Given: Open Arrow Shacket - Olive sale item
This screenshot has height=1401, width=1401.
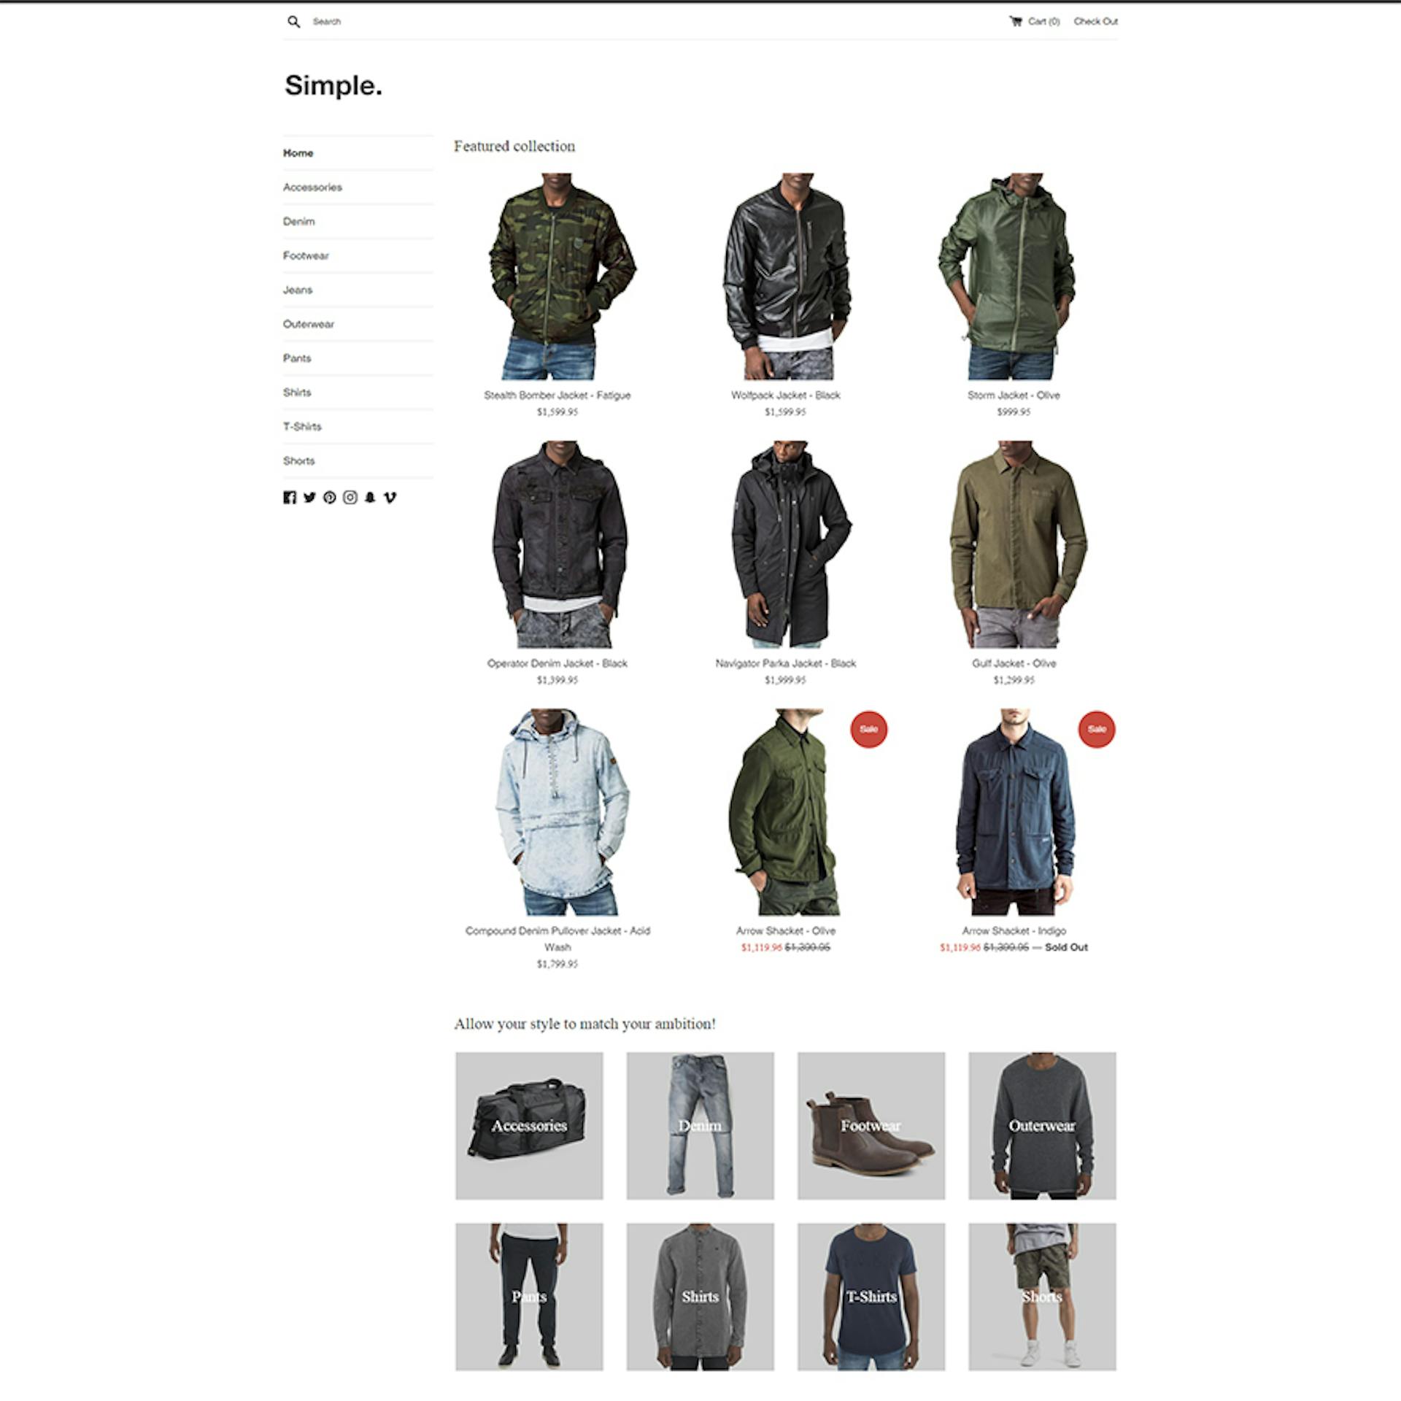Looking at the screenshot, I should (786, 930).
